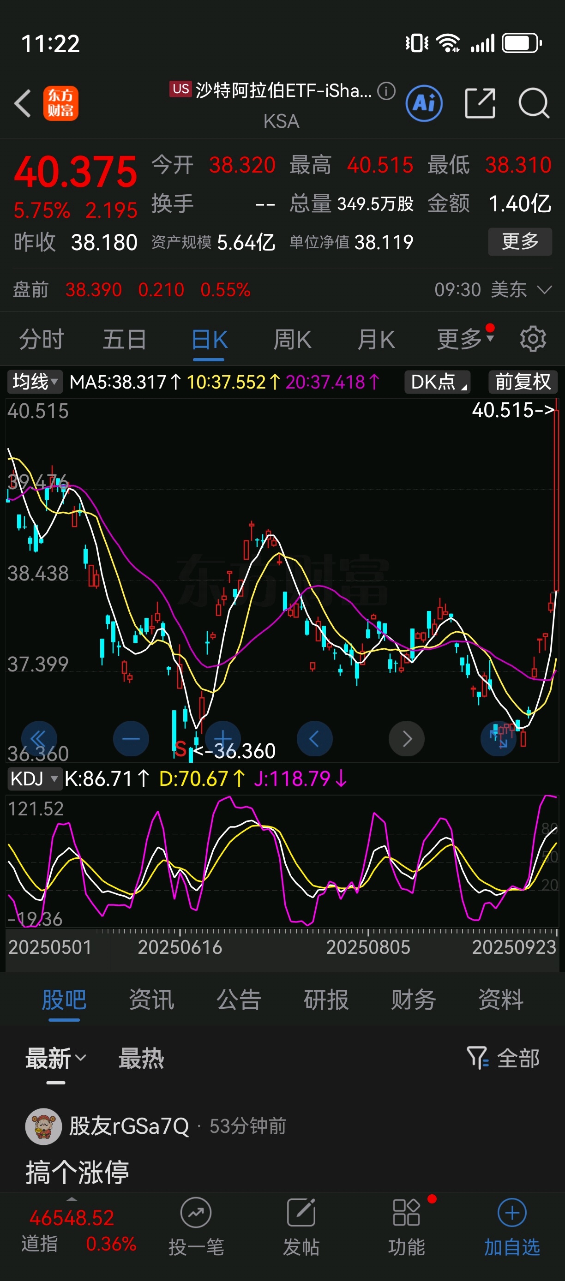565x1281 pixels.
Task: Open the 资讯 tab
Action: pyautogui.click(x=152, y=1000)
